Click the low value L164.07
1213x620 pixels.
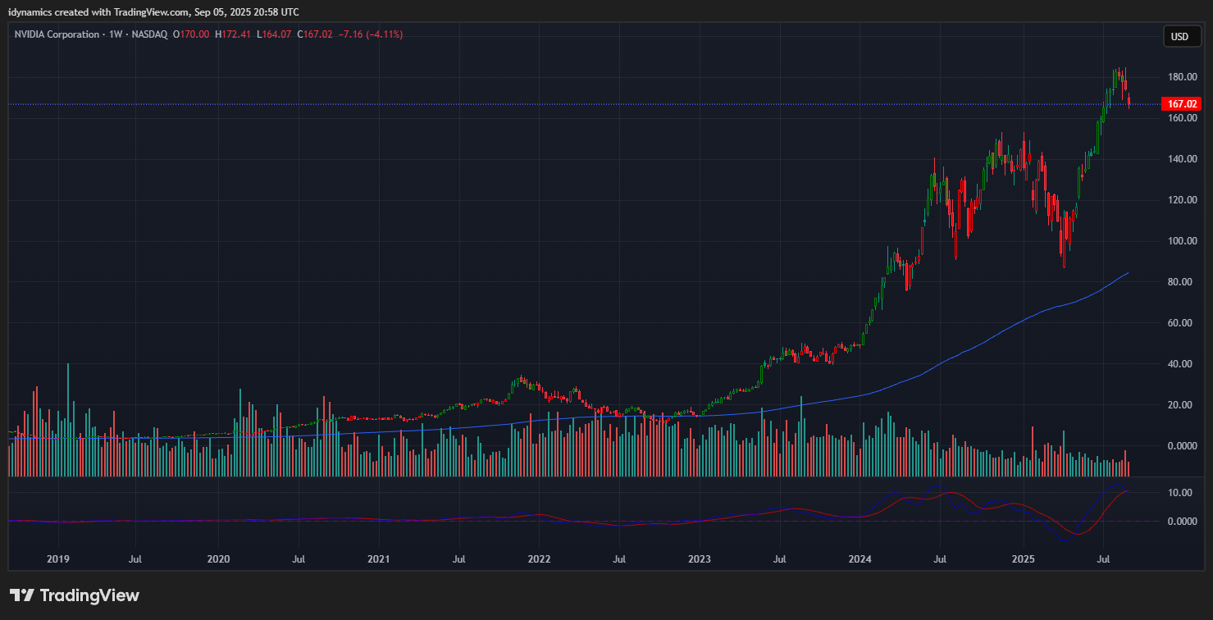(274, 34)
